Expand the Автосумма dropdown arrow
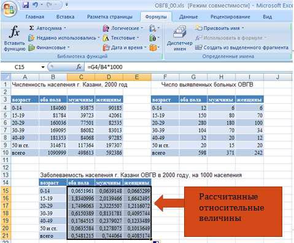The image size is (294, 243). 65,28
